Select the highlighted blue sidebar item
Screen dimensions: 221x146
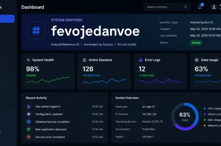[7, 19]
